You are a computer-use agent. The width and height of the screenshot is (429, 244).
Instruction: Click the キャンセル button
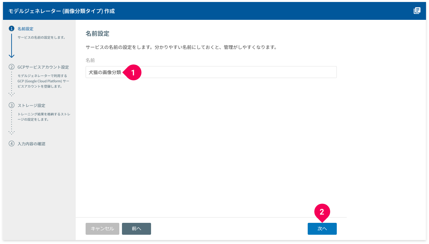click(102, 229)
